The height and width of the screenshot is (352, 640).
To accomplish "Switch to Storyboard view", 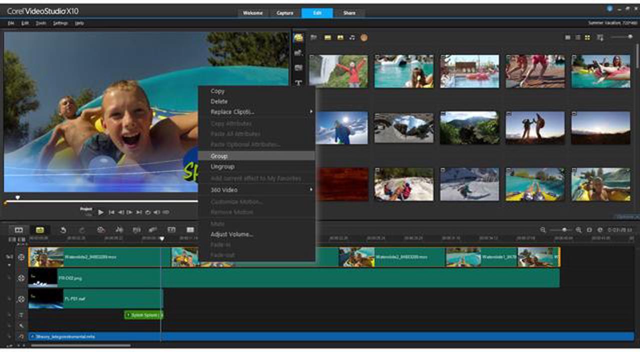I will 19,230.
